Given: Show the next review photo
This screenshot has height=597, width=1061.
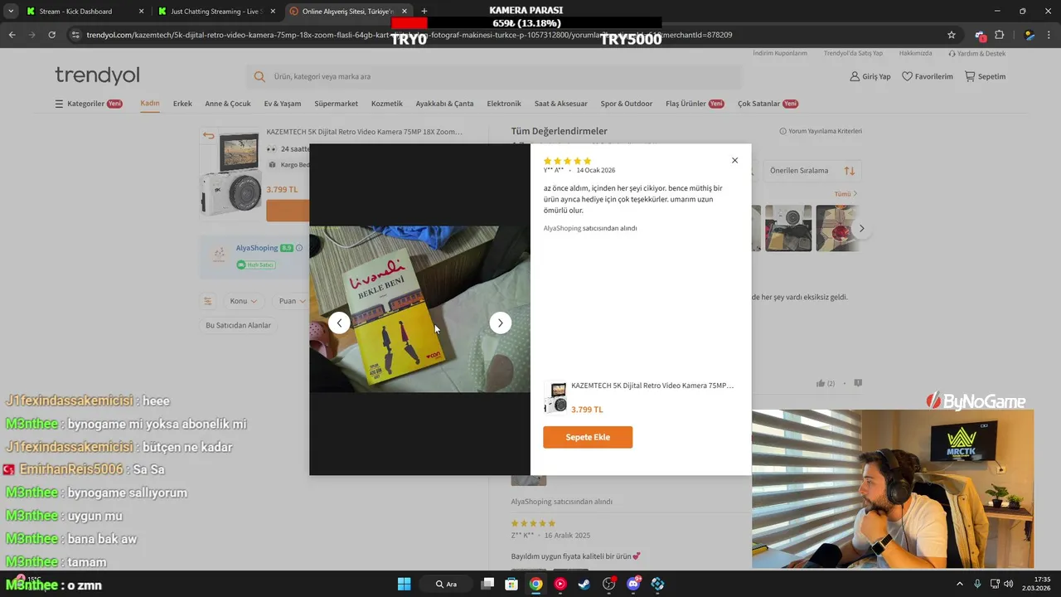Looking at the screenshot, I should pyautogui.click(x=500, y=323).
